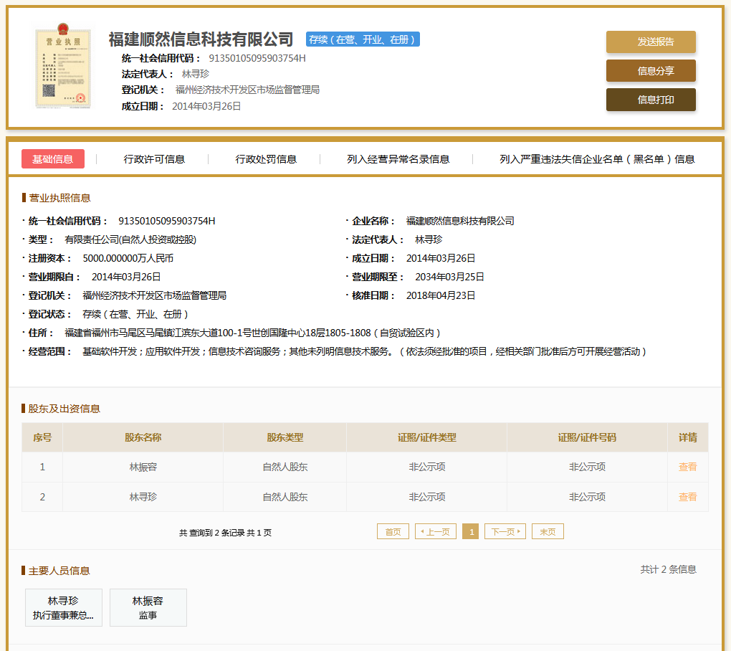Select page number 1 in pagination

470,532
